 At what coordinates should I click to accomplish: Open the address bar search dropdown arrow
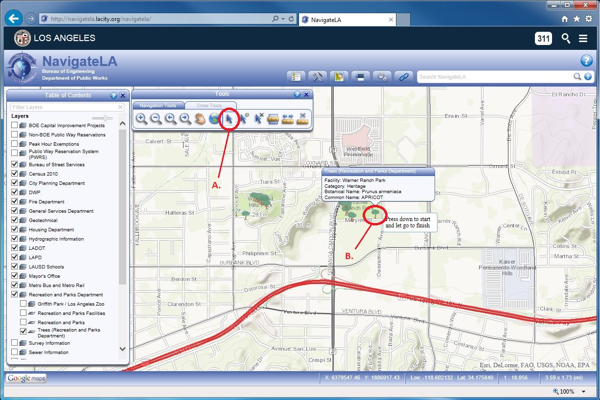283,19
